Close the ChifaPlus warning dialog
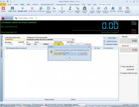 click(x=89, y=47)
